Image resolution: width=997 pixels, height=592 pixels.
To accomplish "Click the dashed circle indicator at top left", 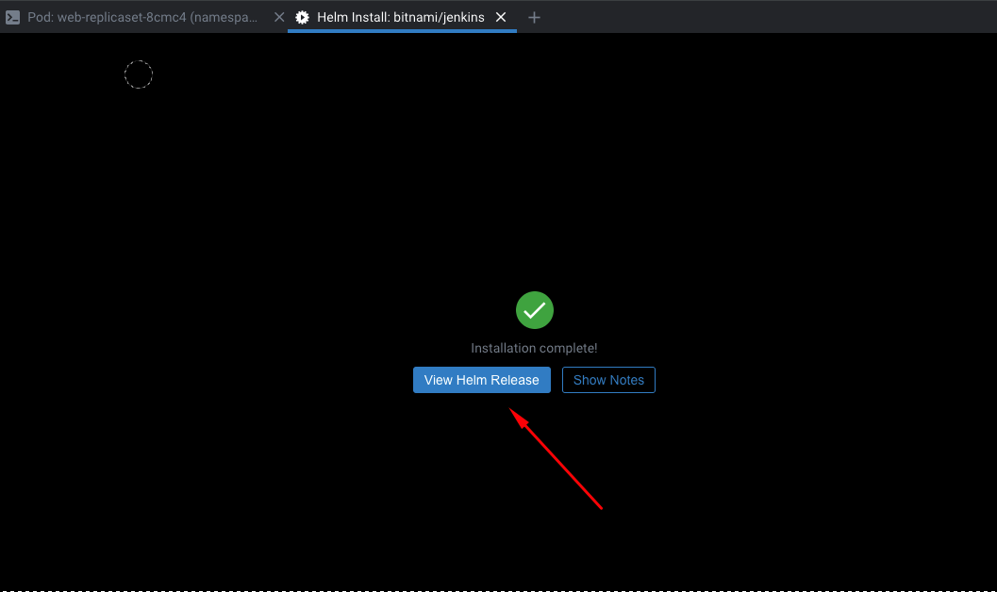I will pyautogui.click(x=139, y=74).
